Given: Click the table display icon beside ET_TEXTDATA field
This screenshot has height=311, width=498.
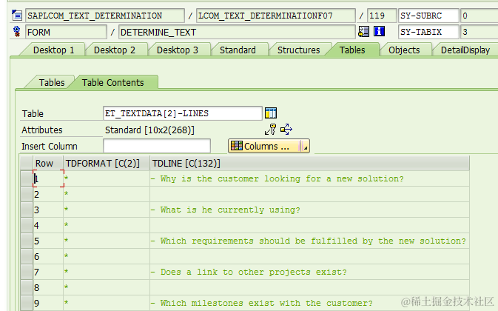Looking at the screenshot, I should click(x=271, y=113).
